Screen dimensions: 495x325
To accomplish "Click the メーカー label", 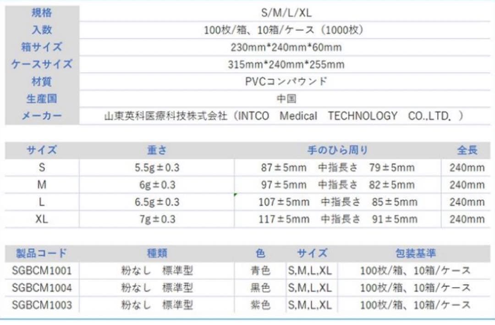I will click(x=42, y=116).
